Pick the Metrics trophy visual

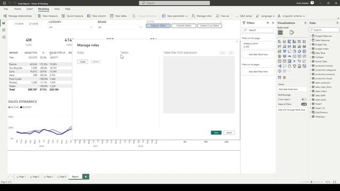[x=294, y=66]
